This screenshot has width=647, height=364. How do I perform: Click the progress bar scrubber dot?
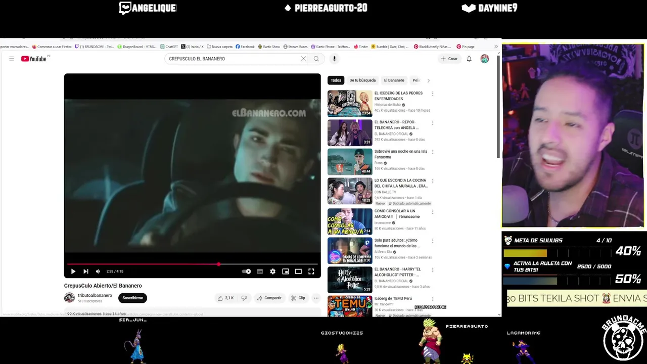coord(219,264)
